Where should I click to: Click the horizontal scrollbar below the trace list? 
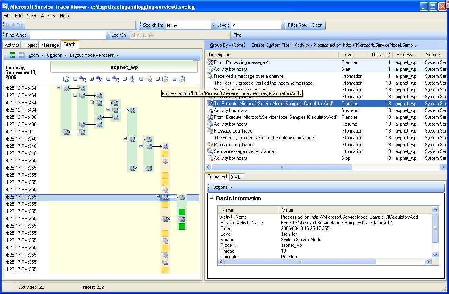[x=282, y=167]
